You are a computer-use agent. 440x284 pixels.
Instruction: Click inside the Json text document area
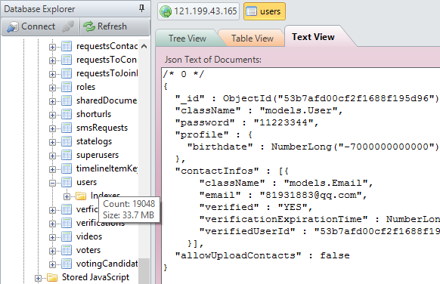301,175
